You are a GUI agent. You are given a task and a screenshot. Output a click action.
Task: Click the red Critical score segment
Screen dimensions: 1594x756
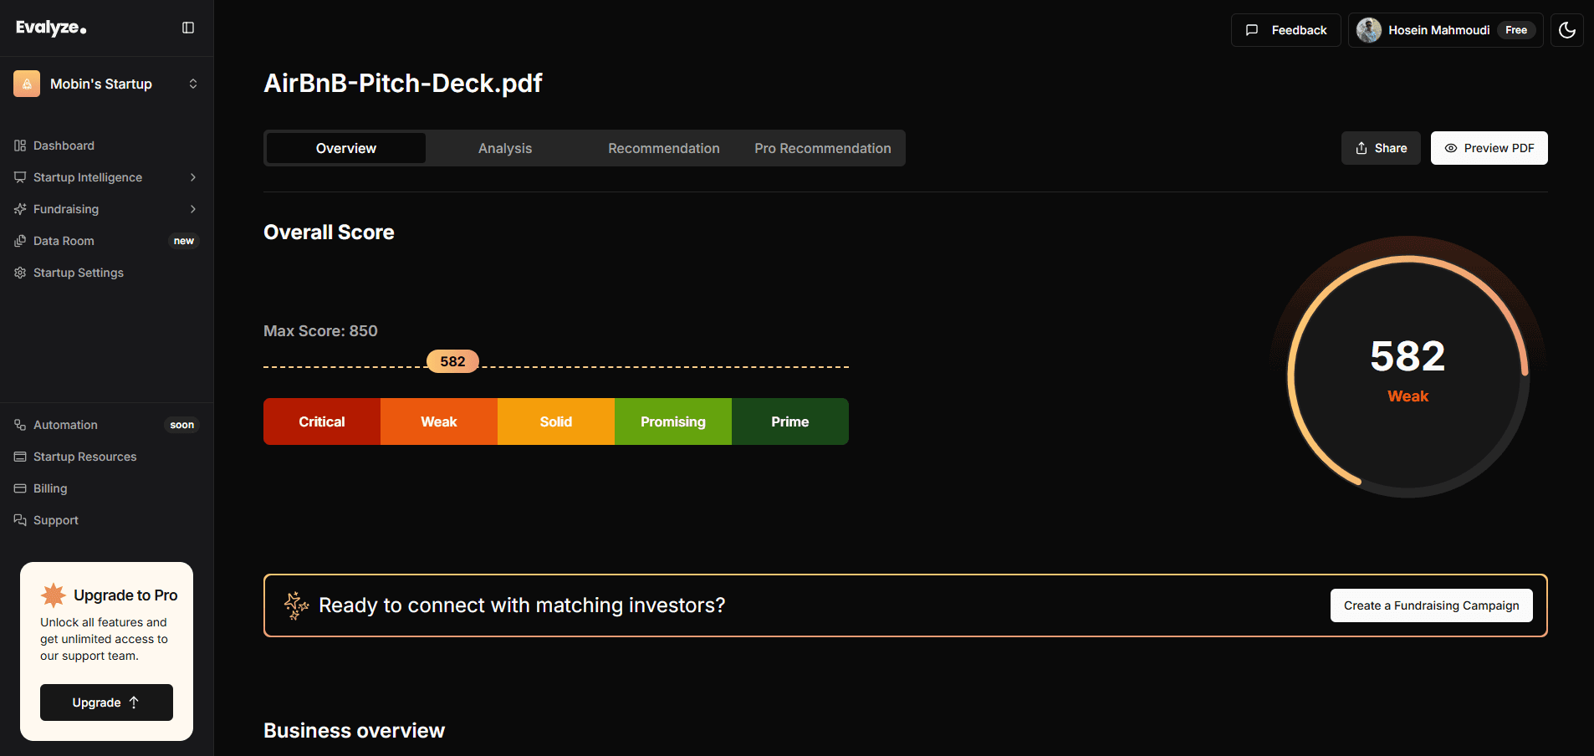(x=322, y=421)
